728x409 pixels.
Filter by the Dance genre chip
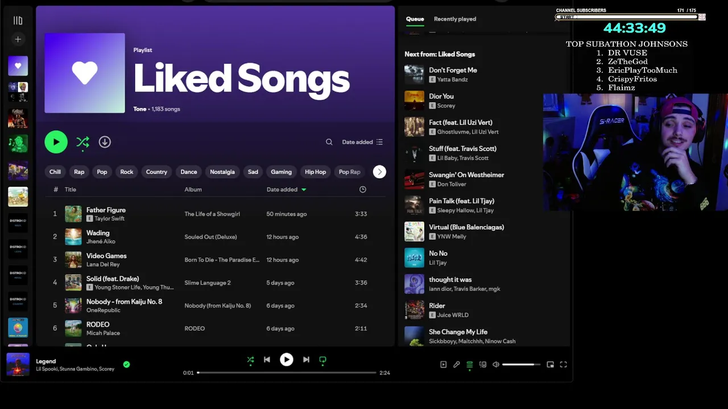click(x=189, y=172)
